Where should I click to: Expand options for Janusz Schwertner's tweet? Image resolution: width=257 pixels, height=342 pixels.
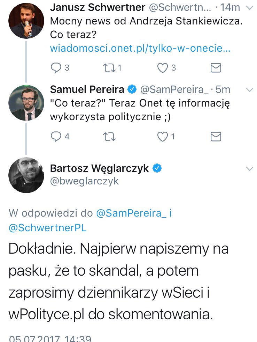(250, 8)
